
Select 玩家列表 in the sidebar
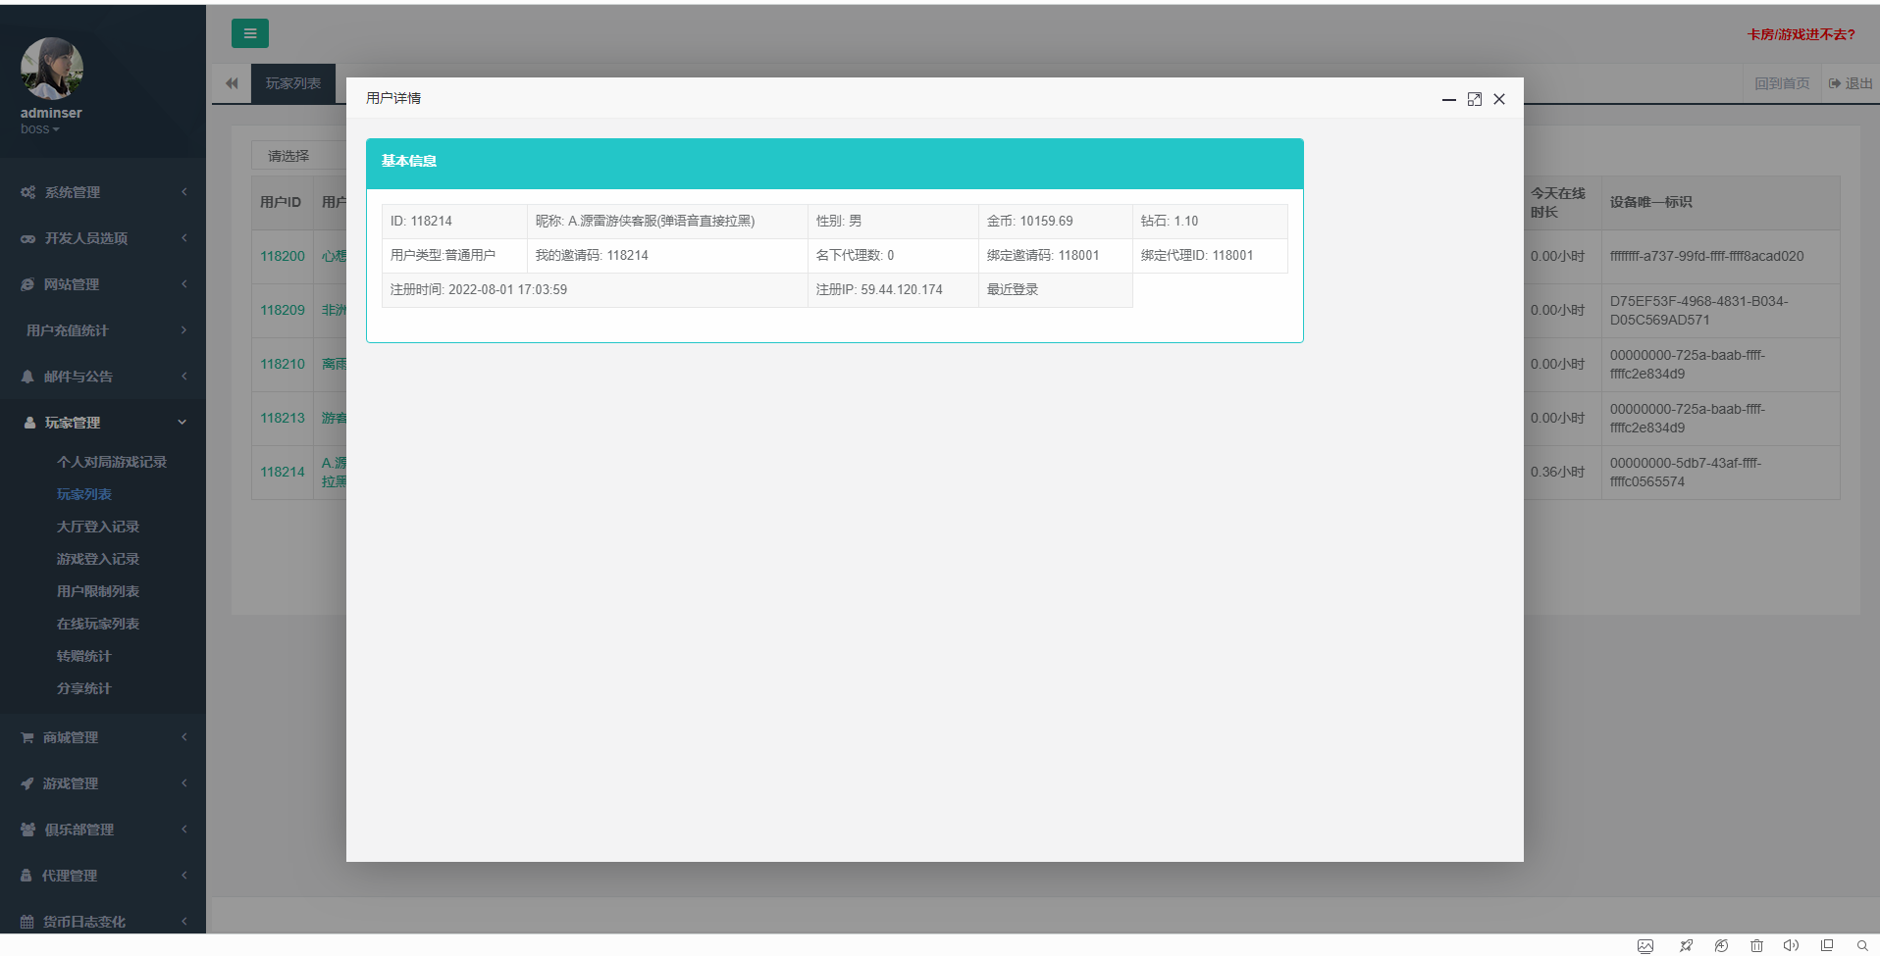(x=84, y=494)
